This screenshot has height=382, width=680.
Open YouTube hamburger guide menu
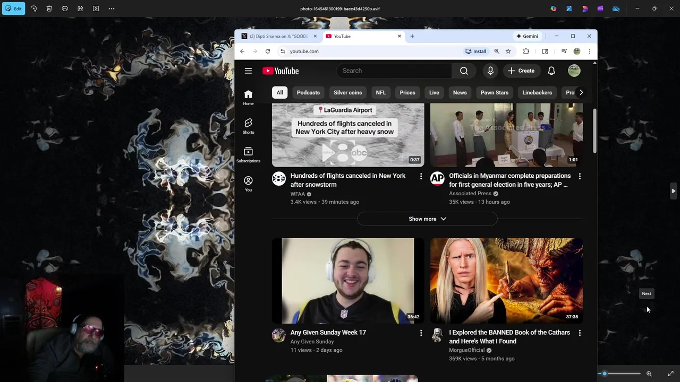(x=248, y=71)
